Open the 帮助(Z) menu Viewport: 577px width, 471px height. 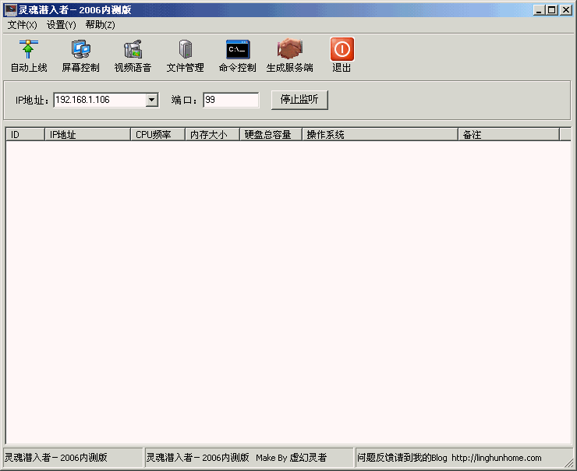tap(101, 25)
